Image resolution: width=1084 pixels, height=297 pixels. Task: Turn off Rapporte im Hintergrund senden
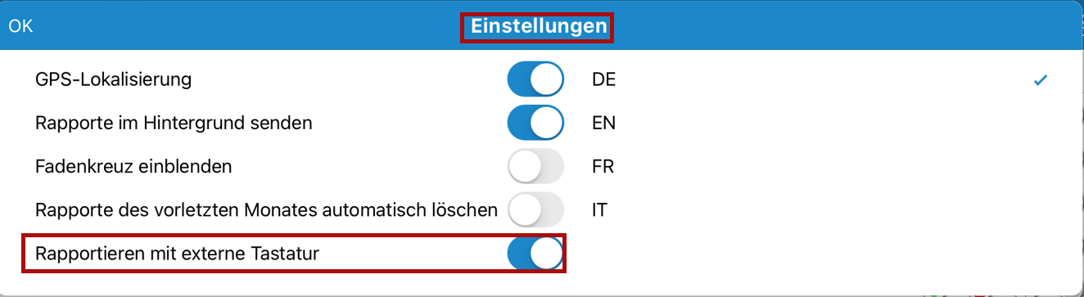point(535,123)
